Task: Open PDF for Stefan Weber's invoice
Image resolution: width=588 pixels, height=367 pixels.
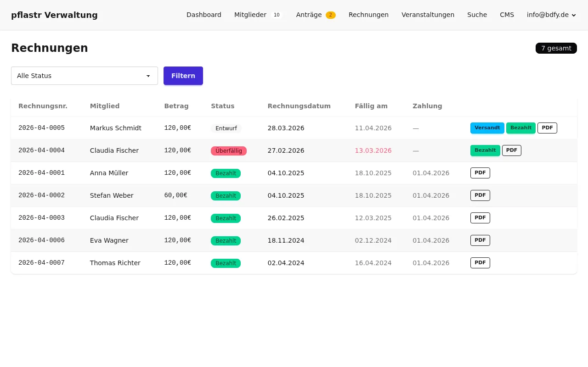Action: (480, 195)
